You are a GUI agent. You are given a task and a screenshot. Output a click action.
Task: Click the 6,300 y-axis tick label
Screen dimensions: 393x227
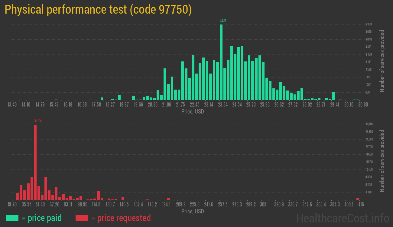pyautogui.click(x=369, y=24)
